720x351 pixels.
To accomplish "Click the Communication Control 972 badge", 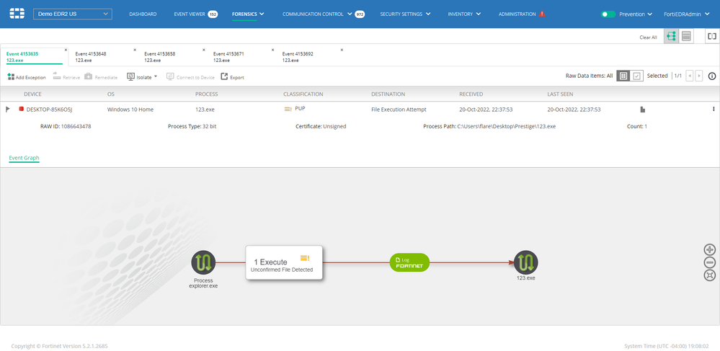I will pos(360,14).
